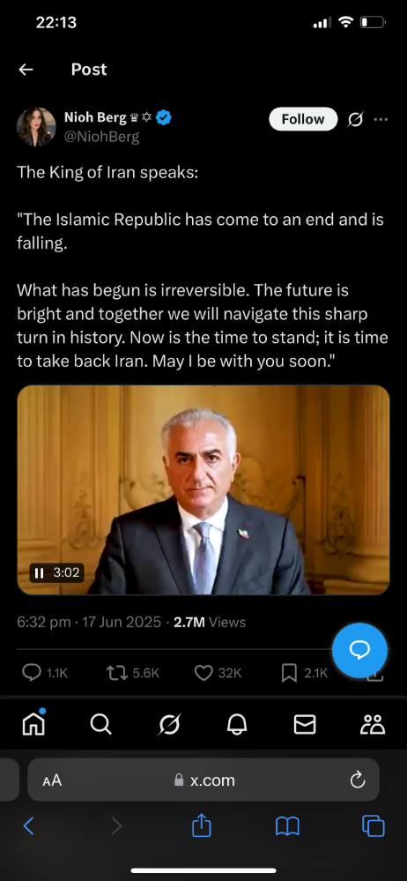Repost this post with 5.6K reposts

[x=115, y=673]
